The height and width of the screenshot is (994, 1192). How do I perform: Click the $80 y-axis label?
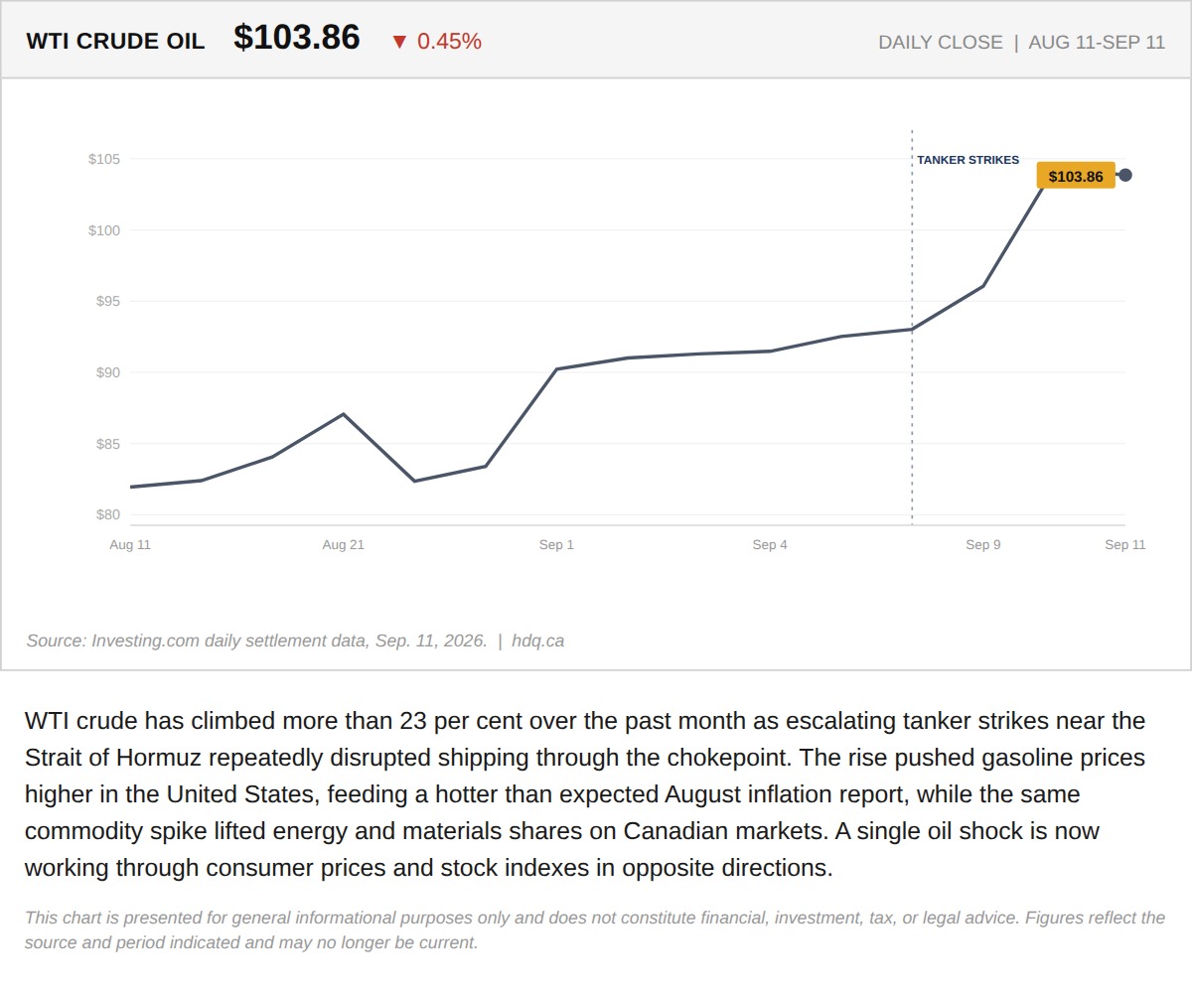point(107,514)
